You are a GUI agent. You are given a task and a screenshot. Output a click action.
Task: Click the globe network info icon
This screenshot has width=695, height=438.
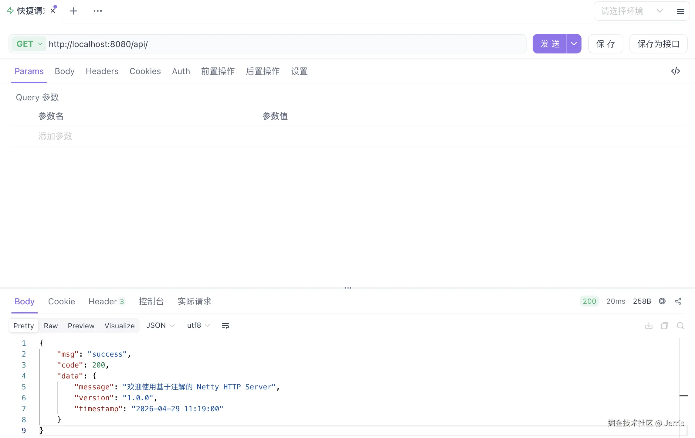[x=662, y=301]
